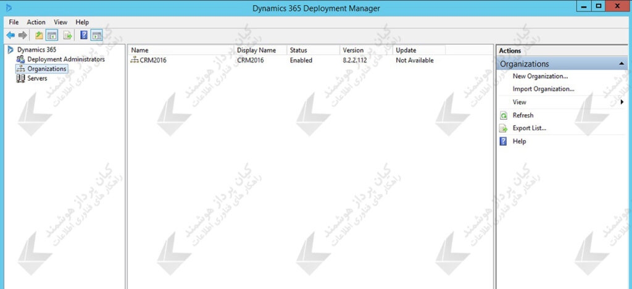Click the Help icon in Actions pane

[x=504, y=141]
